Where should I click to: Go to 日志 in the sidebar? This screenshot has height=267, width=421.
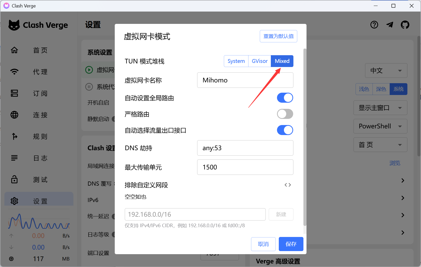tap(40, 158)
